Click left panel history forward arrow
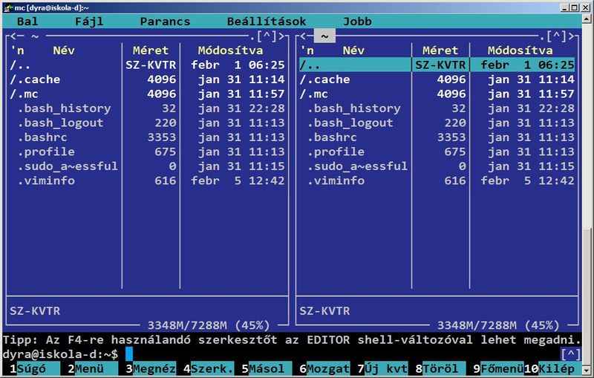 click(x=281, y=36)
